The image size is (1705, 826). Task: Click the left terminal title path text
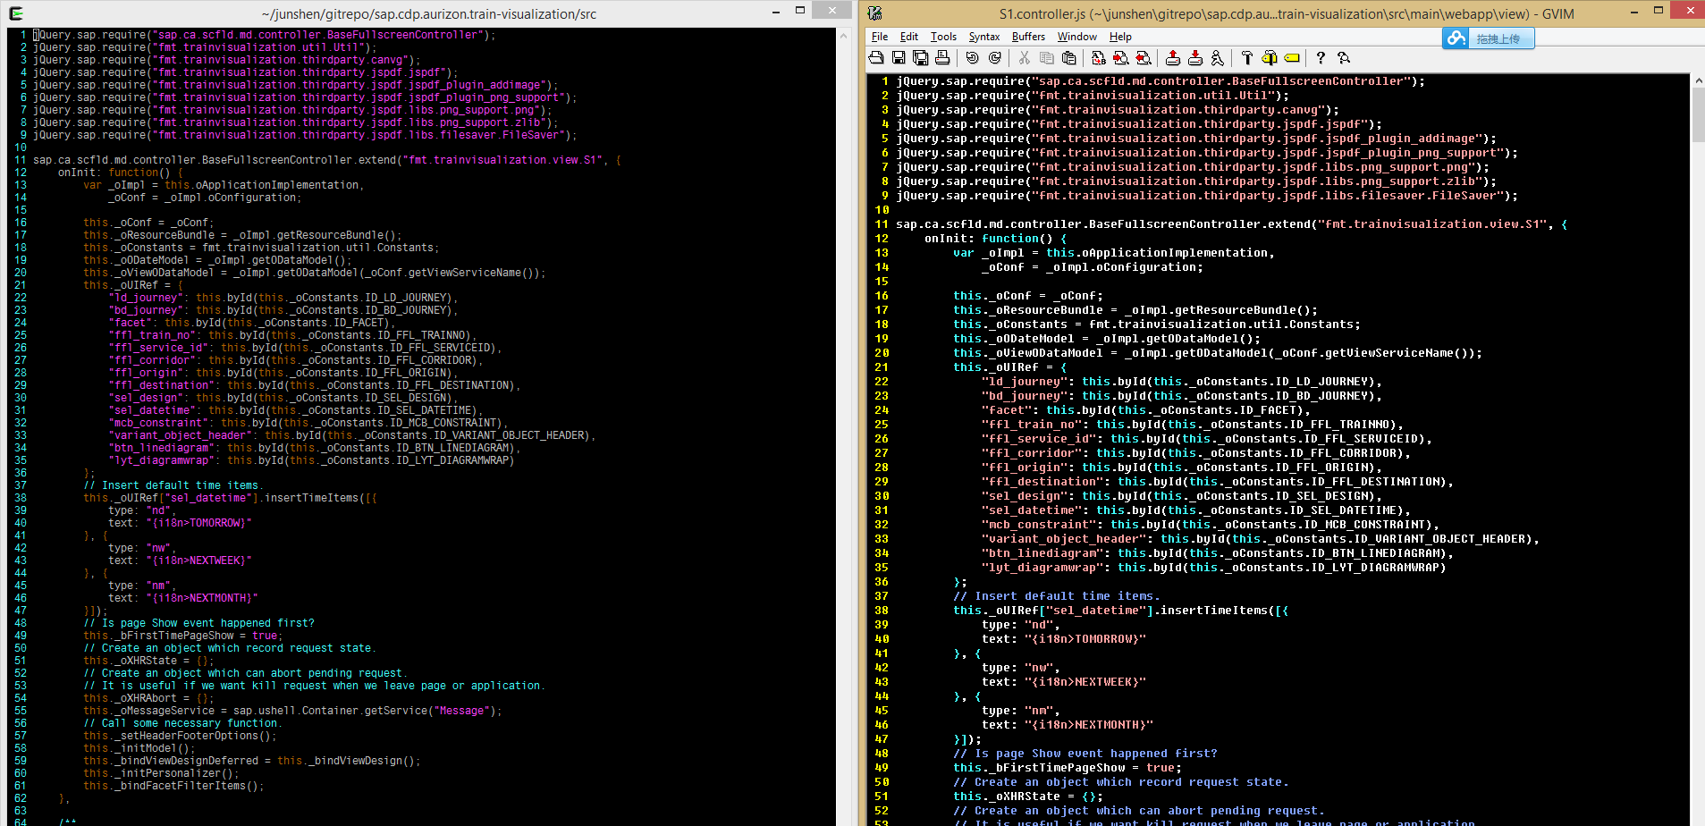pyautogui.click(x=429, y=14)
